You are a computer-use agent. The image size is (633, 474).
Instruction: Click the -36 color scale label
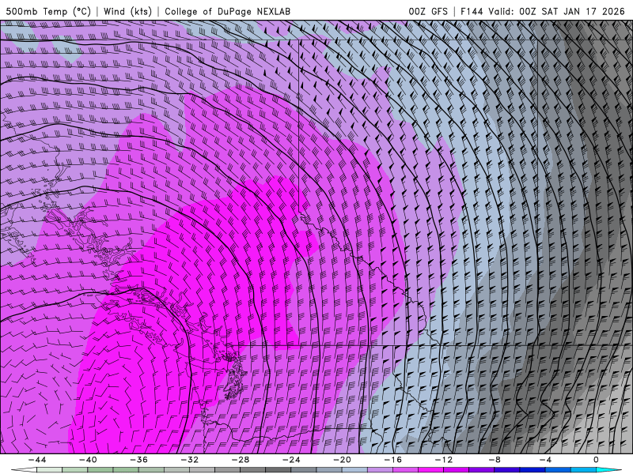click(x=139, y=460)
